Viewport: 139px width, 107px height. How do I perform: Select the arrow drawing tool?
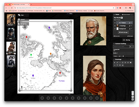[x=115, y=65]
